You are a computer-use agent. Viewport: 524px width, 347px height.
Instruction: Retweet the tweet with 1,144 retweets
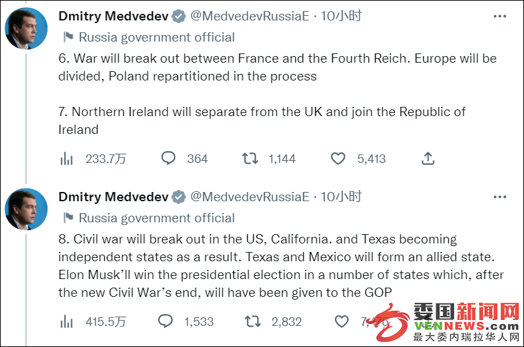coord(250,158)
